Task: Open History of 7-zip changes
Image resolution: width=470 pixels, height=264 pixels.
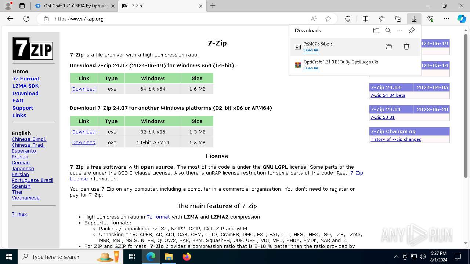Action: [x=395, y=139]
